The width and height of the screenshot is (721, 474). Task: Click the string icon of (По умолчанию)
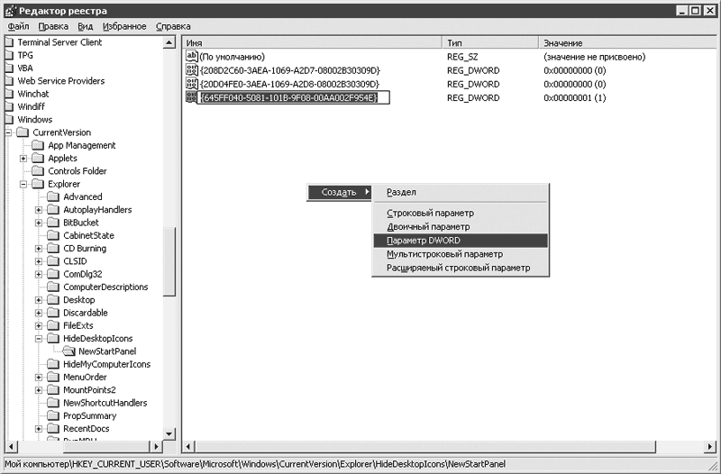(x=191, y=57)
